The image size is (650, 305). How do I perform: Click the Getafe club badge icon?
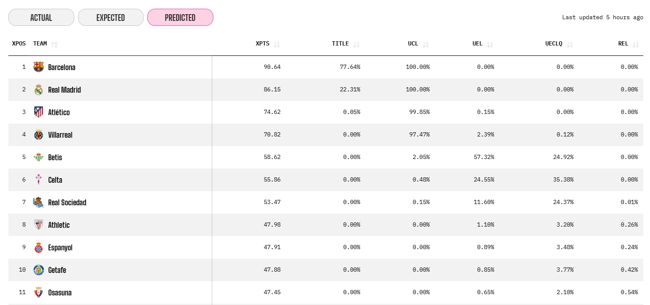pos(38,270)
